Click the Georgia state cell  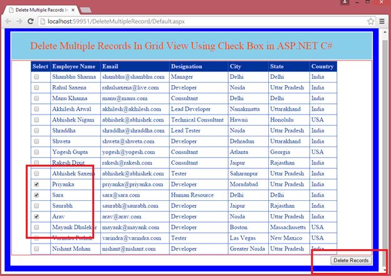pos(289,152)
